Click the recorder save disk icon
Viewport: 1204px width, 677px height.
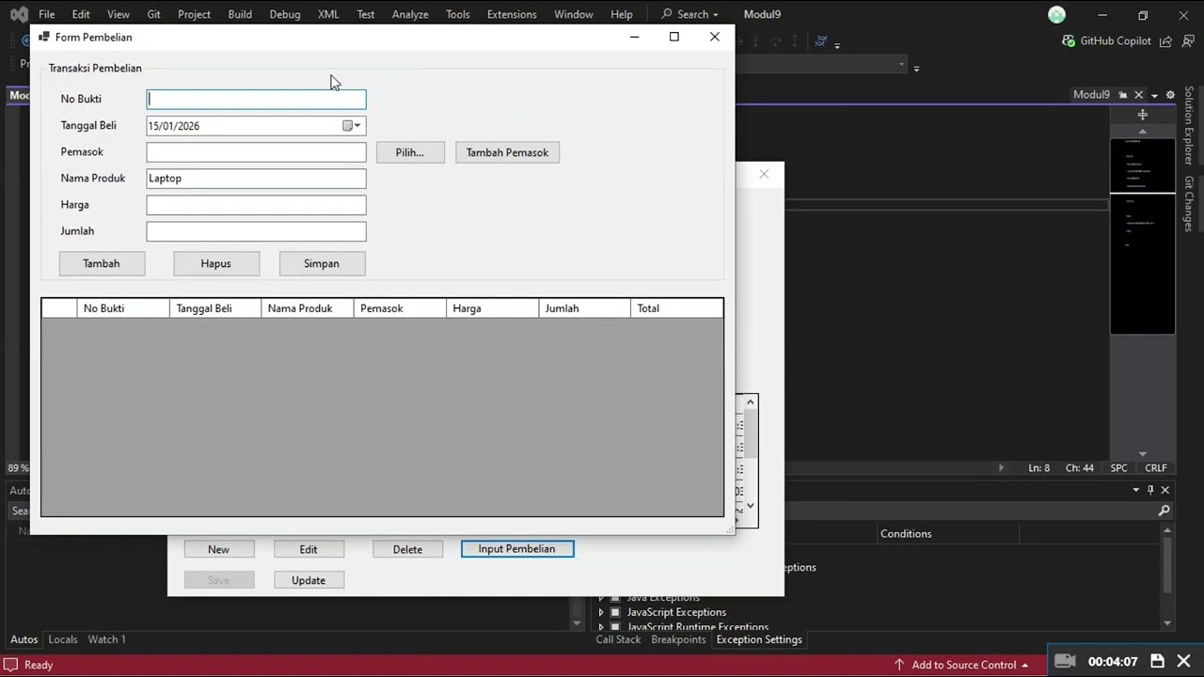[1158, 661]
